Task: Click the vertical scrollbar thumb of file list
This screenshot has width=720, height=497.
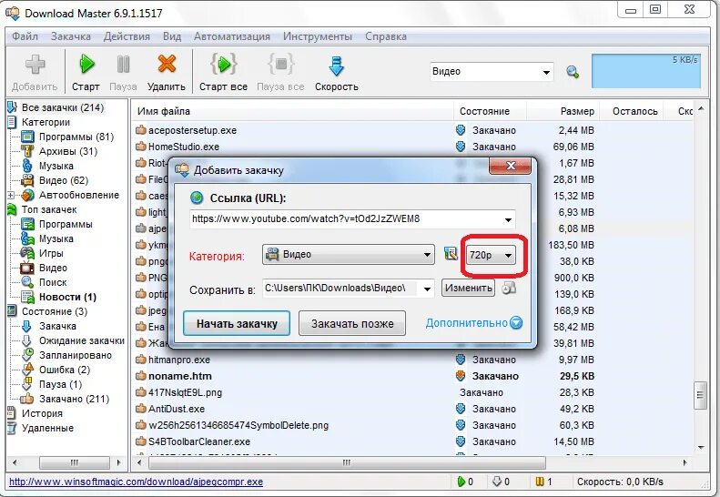Action: click(x=700, y=395)
